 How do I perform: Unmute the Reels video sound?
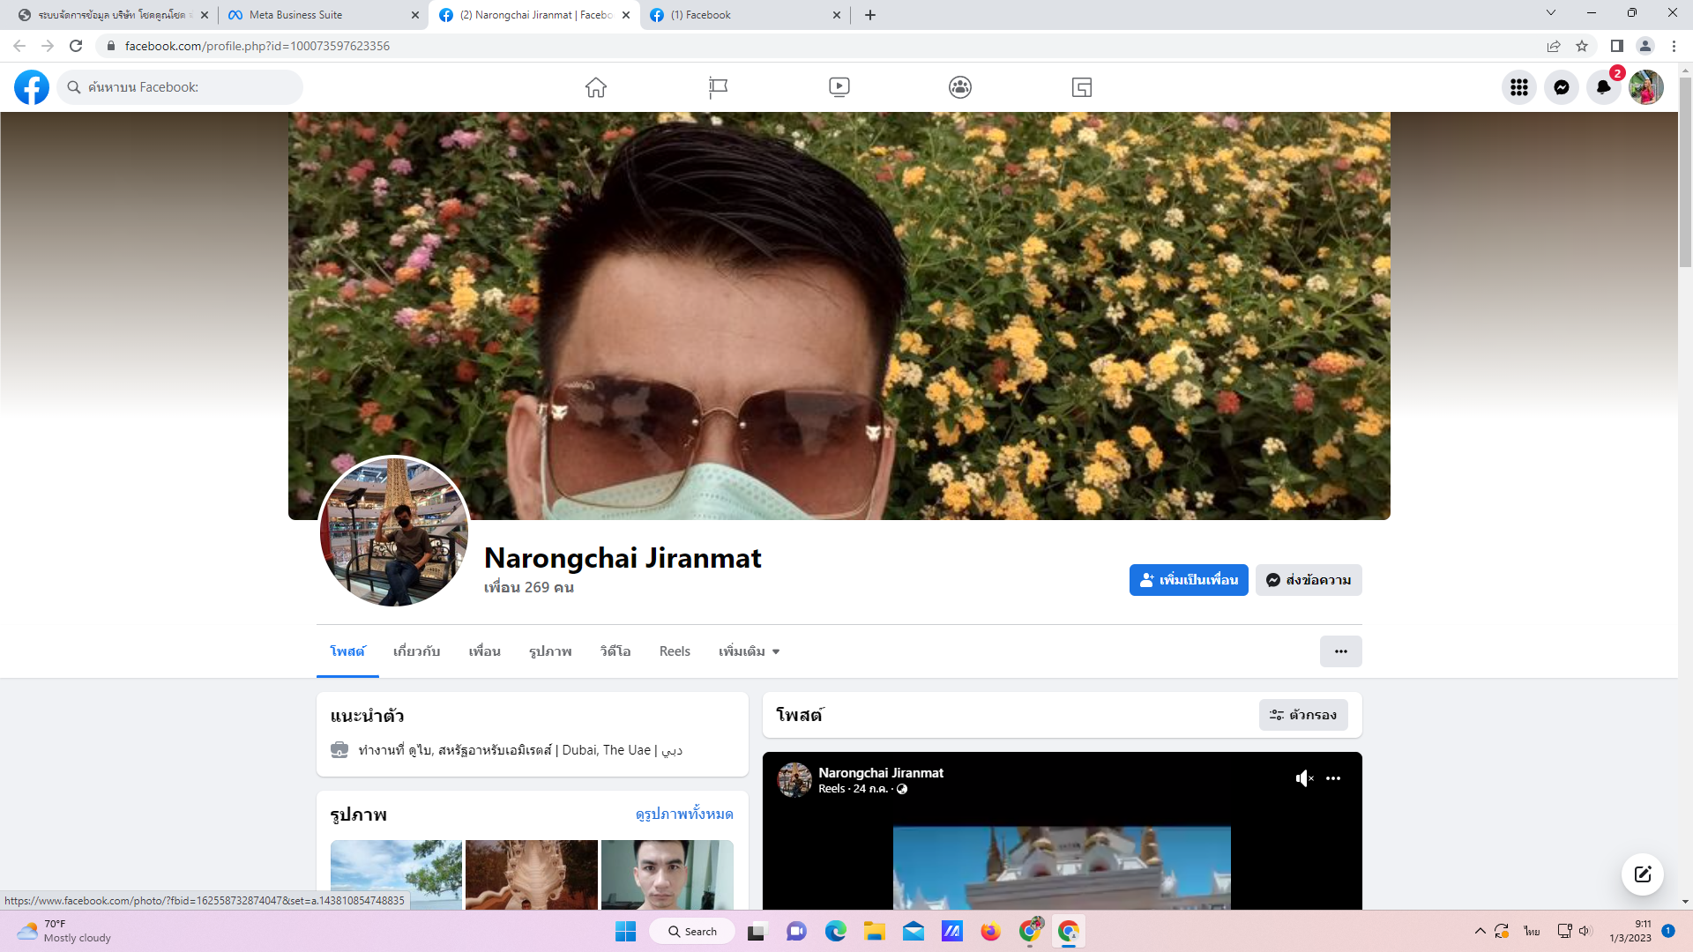pyautogui.click(x=1304, y=778)
